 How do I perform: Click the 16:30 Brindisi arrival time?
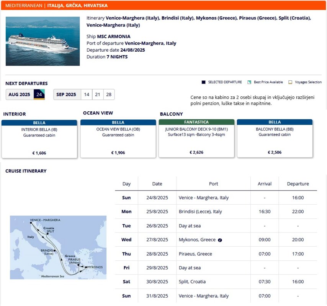point(265,212)
